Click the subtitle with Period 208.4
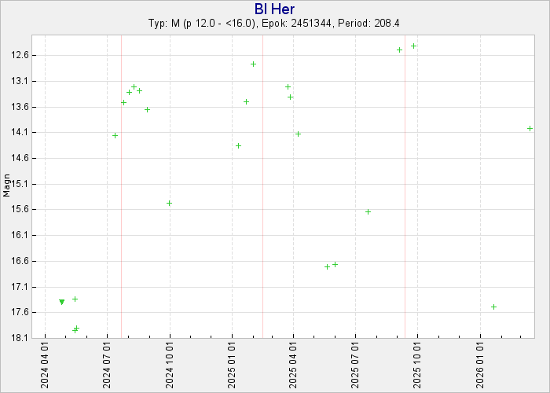The image size is (550, 393). tap(274, 24)
